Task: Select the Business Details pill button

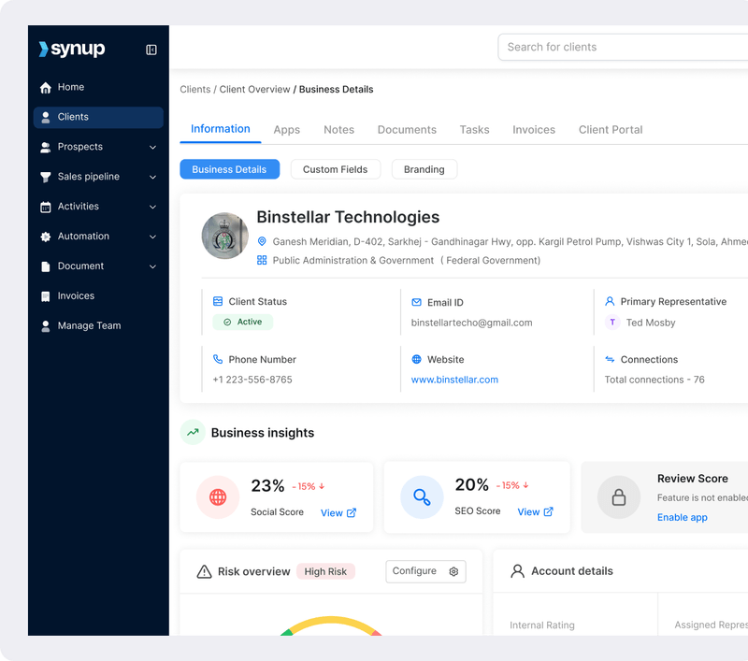Action: [229, 169]
